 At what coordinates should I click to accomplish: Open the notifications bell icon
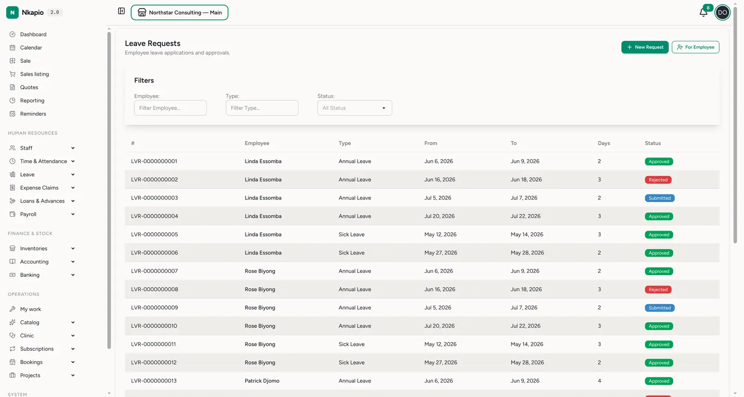(703, 13)
